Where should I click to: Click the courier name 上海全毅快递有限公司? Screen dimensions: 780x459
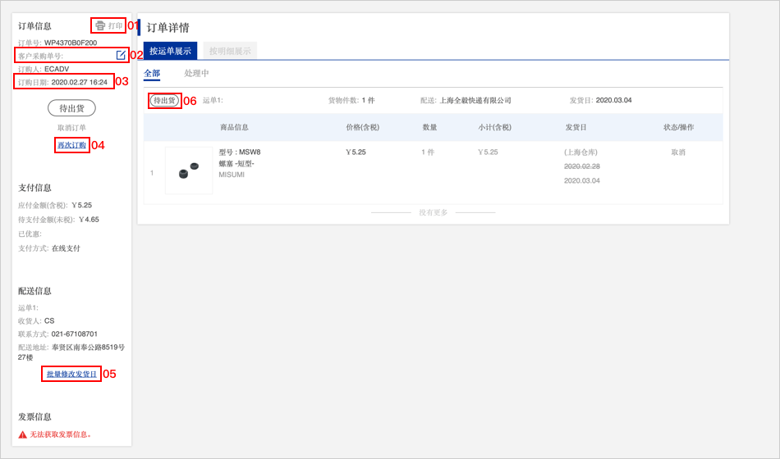(475, 101)
